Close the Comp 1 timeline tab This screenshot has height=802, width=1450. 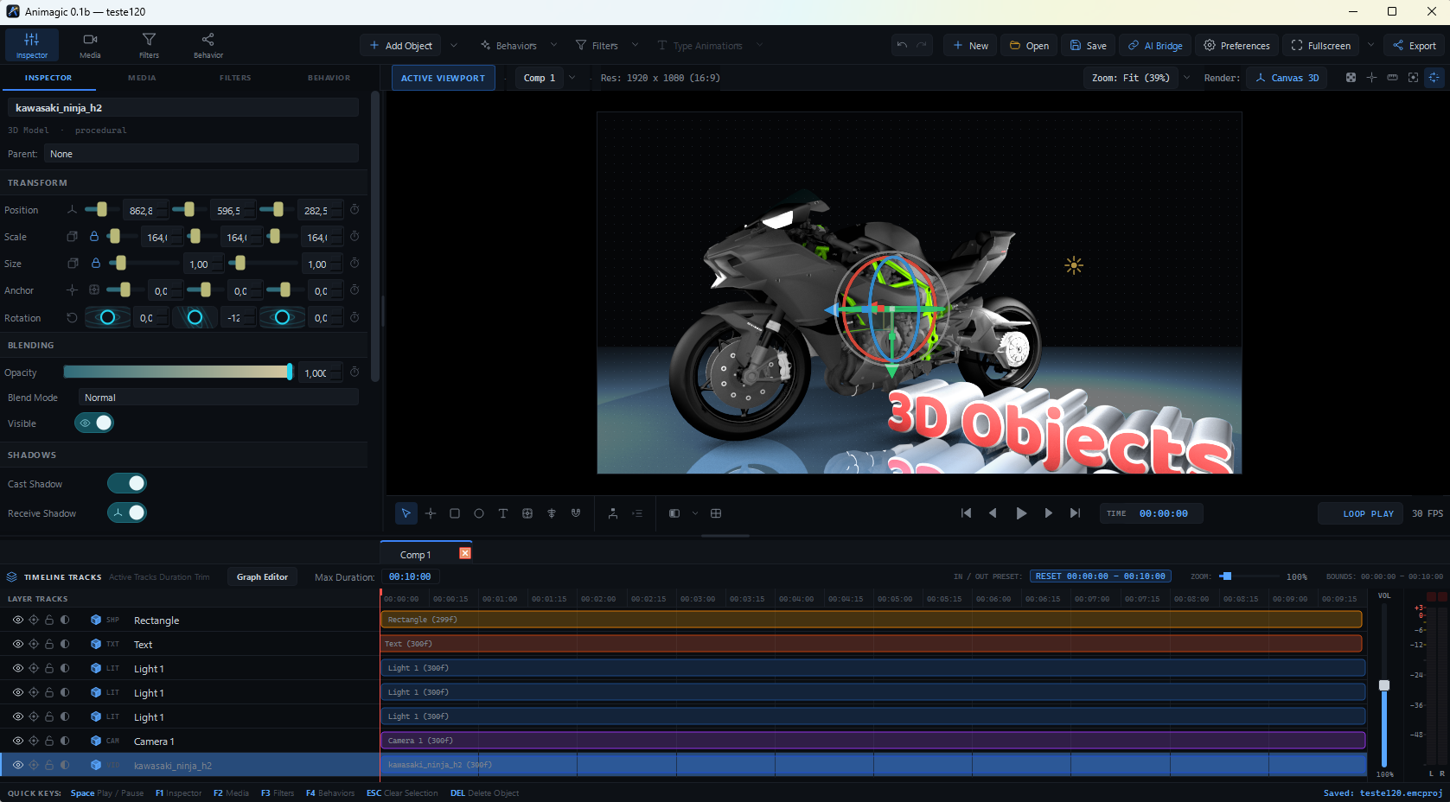pos(465,553)
